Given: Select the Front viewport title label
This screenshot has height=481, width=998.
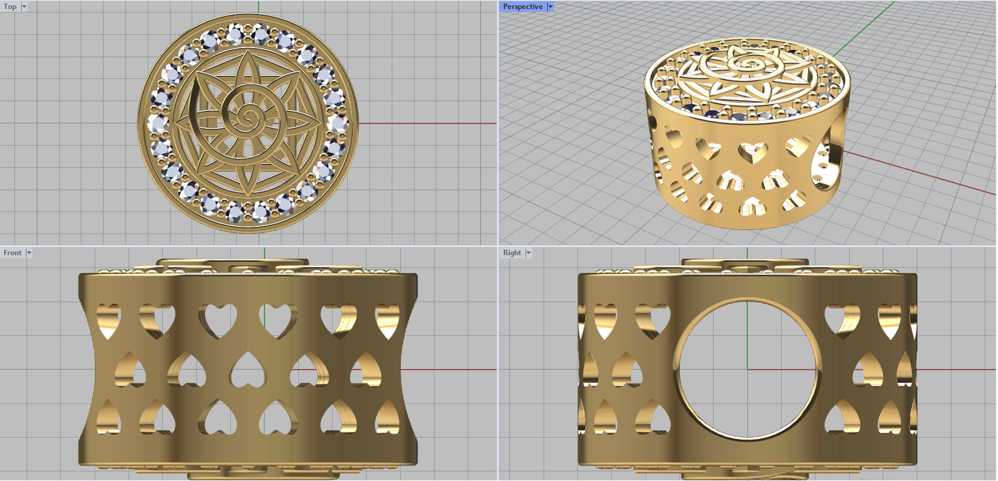Looking at the screenshot, I should click(12, 253).
